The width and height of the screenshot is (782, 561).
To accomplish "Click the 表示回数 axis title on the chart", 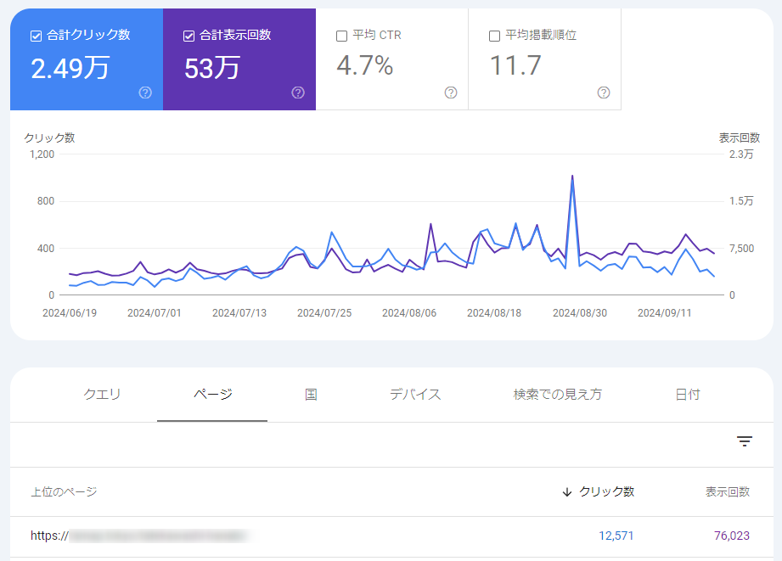I will (x=739, y=138).
